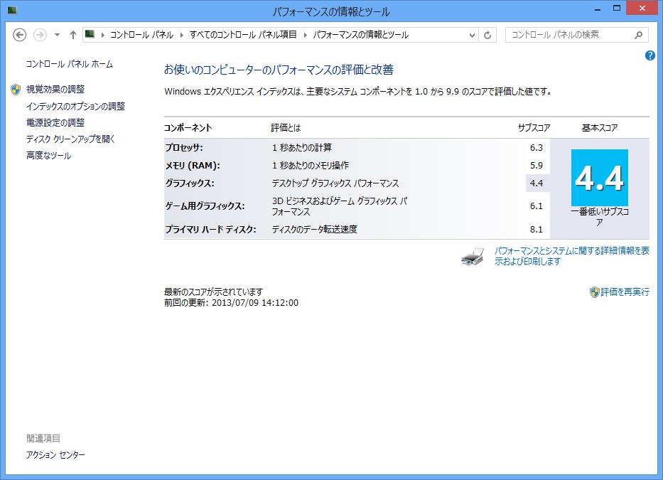Viewport: 663px width, 480px height.
Task: Click the processor subscore 6.3
Action: 536,148
